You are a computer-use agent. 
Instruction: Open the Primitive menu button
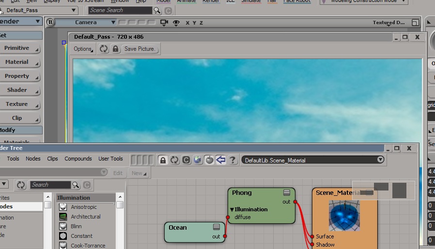(x=20, y=48)
